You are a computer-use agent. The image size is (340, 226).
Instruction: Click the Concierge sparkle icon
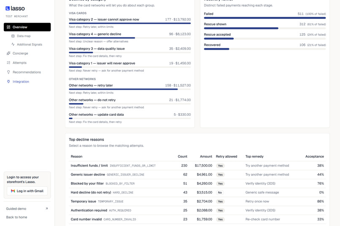8,53
